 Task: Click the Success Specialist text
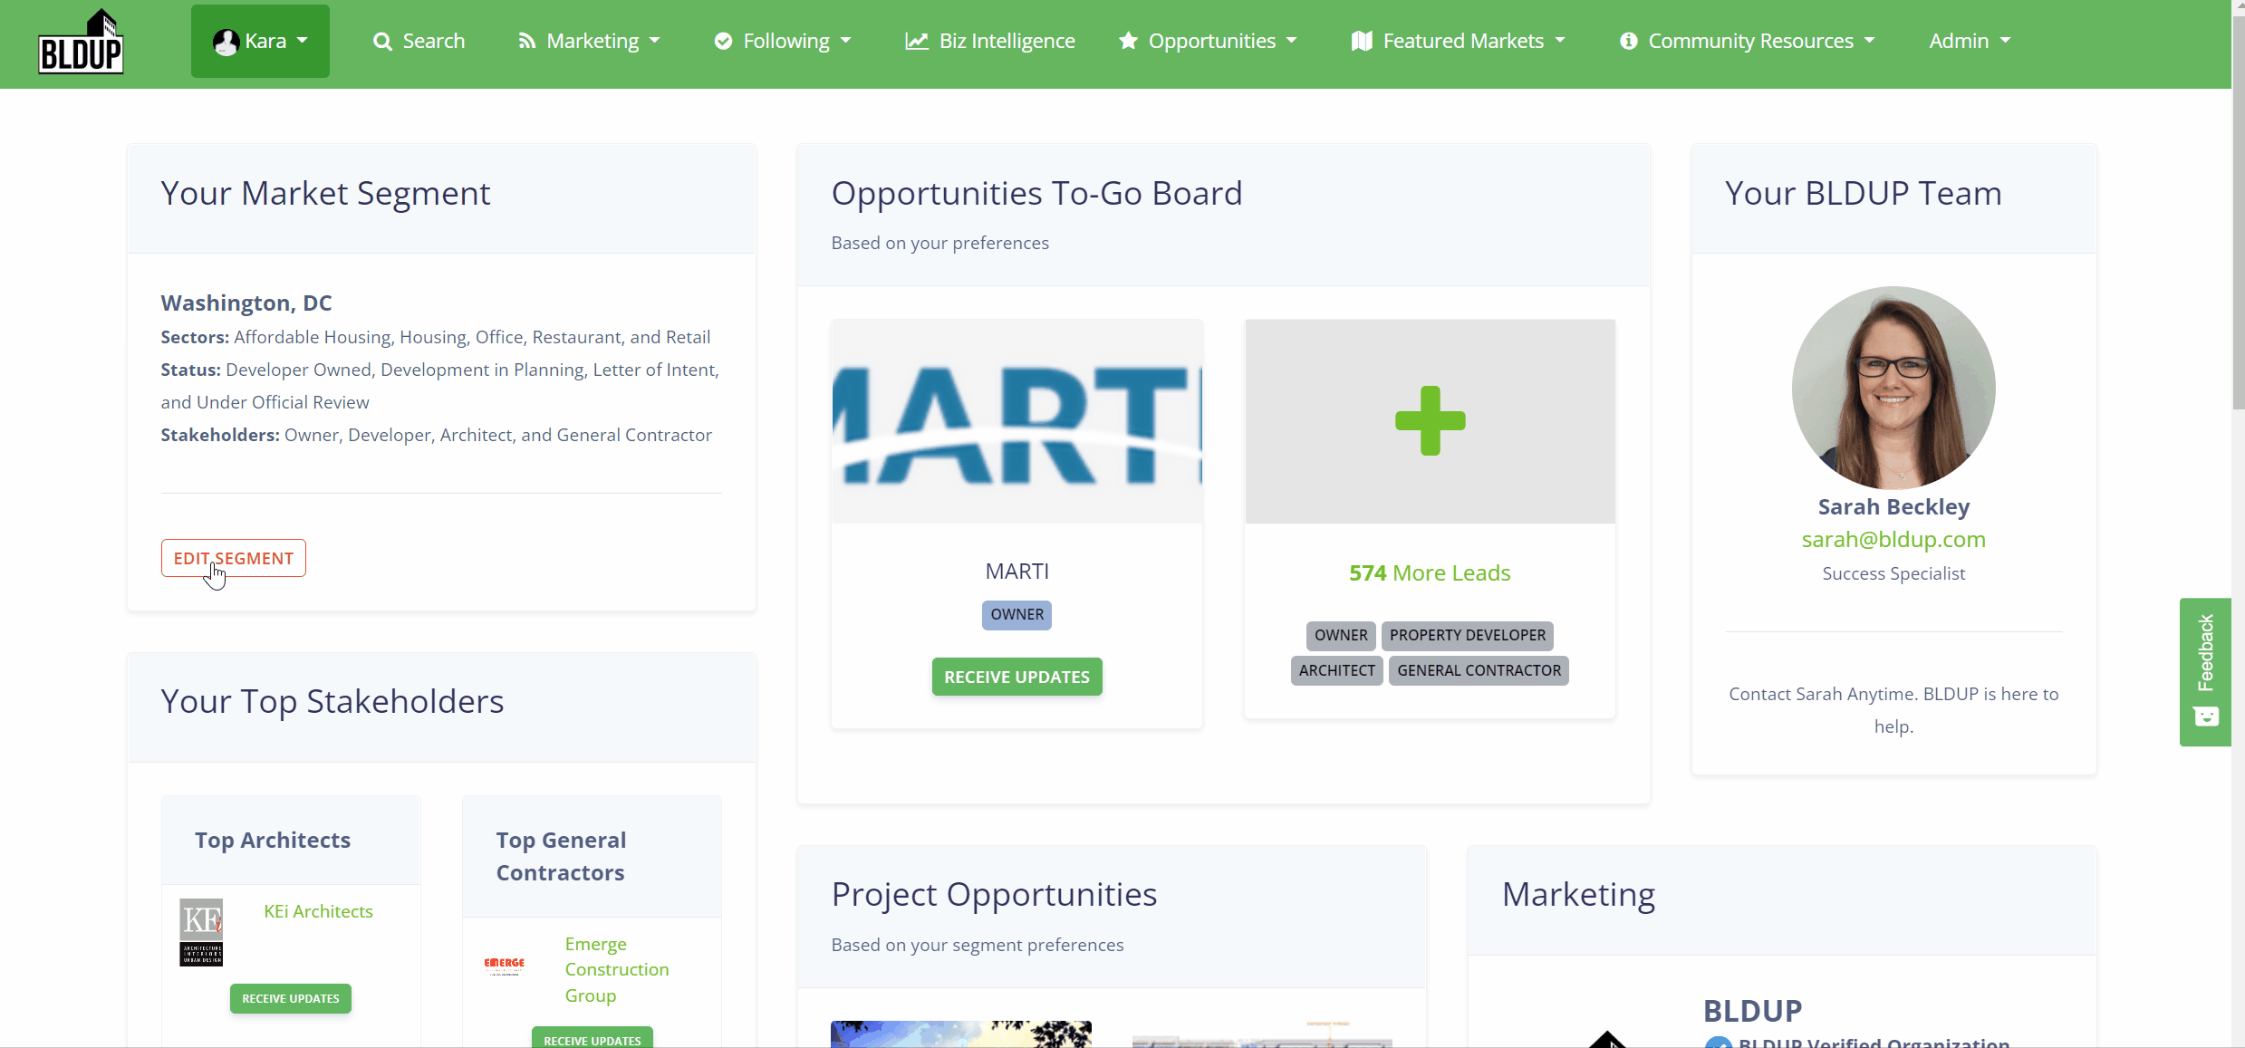[1893, 573]
